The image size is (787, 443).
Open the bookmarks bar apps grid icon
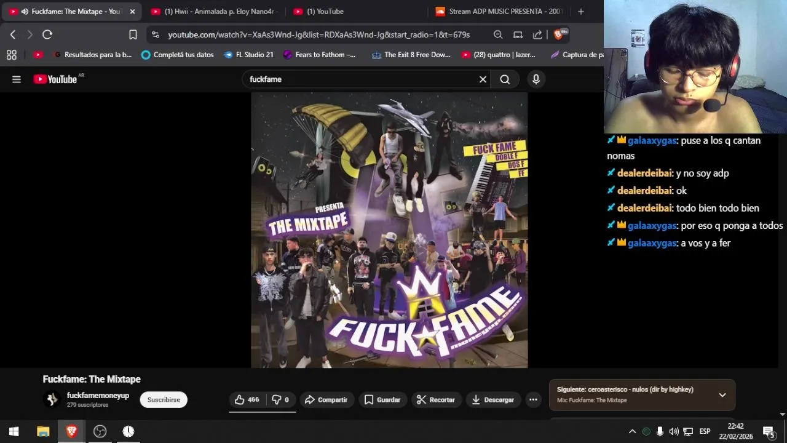pyautogui.click(x=11, y=55)
